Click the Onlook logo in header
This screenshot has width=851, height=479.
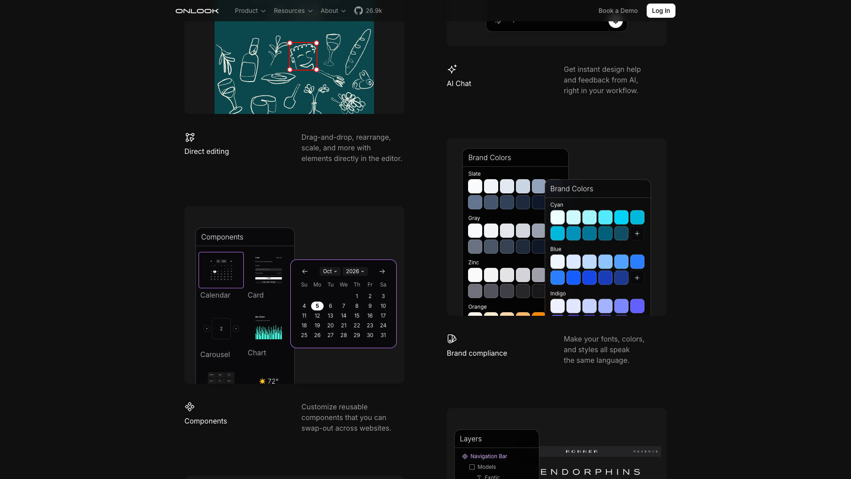click(197, 11)
